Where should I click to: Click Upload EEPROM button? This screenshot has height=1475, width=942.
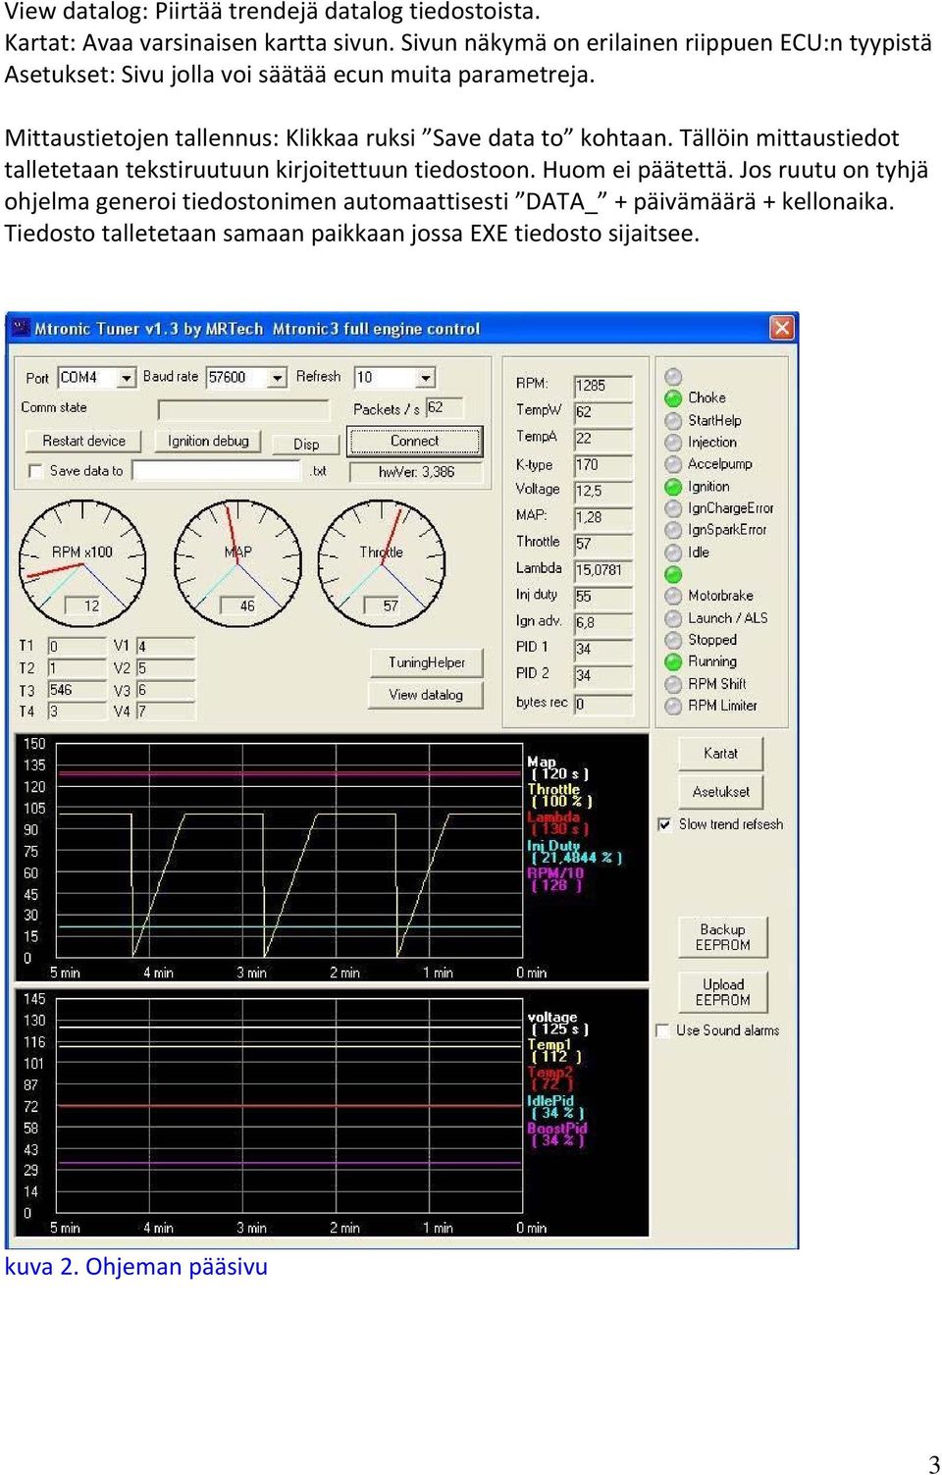(x=723, y=992)
